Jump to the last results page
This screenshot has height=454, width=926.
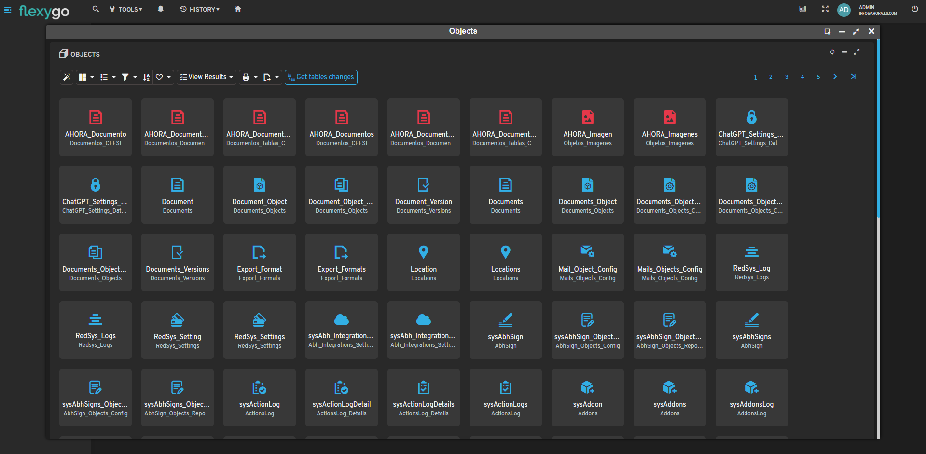tap(853, 77)
